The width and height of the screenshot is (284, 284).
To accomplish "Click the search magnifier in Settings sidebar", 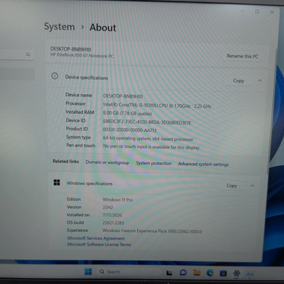I will click(x=28, y=55).
